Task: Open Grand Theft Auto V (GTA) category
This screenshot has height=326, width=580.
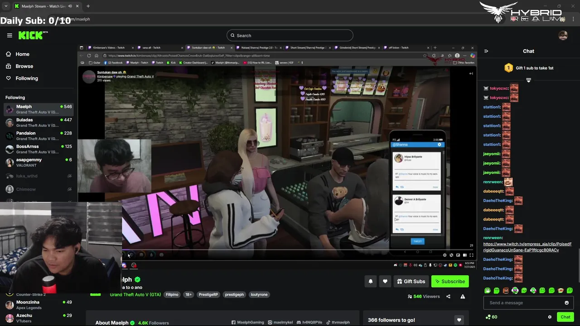Action: (135, 295)
